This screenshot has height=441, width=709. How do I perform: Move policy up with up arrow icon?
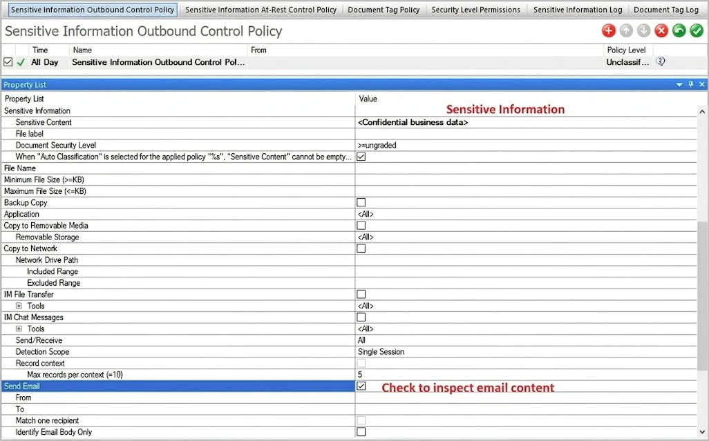click(x=626, y=30)
